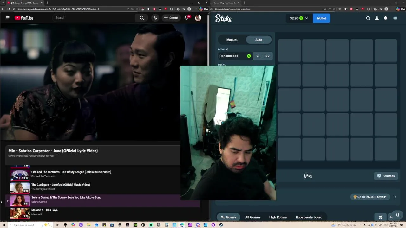Click the Mix playlist title header

[x=53, y=151]
